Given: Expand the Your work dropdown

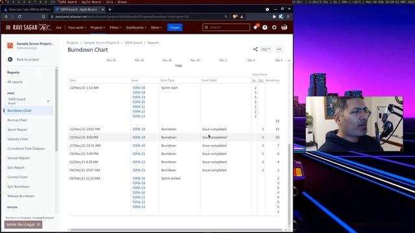Looking at the screenshot, I should tap(77, 27).
